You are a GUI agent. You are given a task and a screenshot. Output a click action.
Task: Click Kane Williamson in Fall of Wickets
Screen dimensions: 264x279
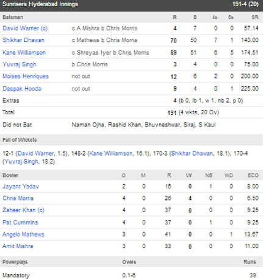click(x=110, y=154)
